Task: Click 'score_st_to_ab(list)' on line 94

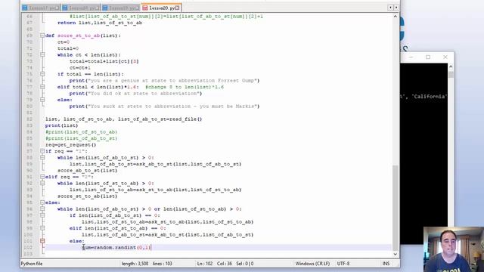Action: point(88,196)
